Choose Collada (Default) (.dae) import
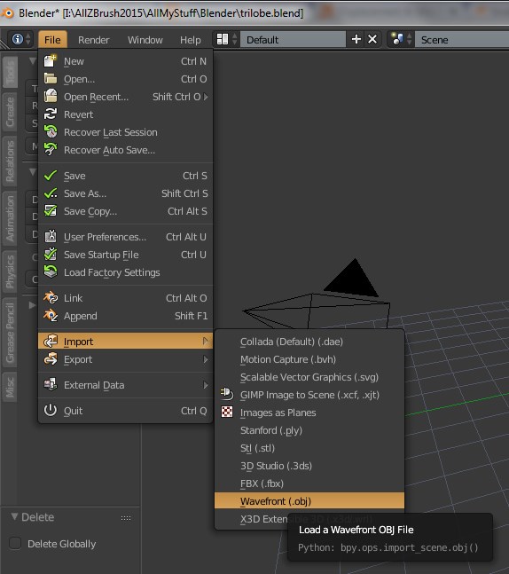This screenshot has height=574, width=509. [309, 342]
